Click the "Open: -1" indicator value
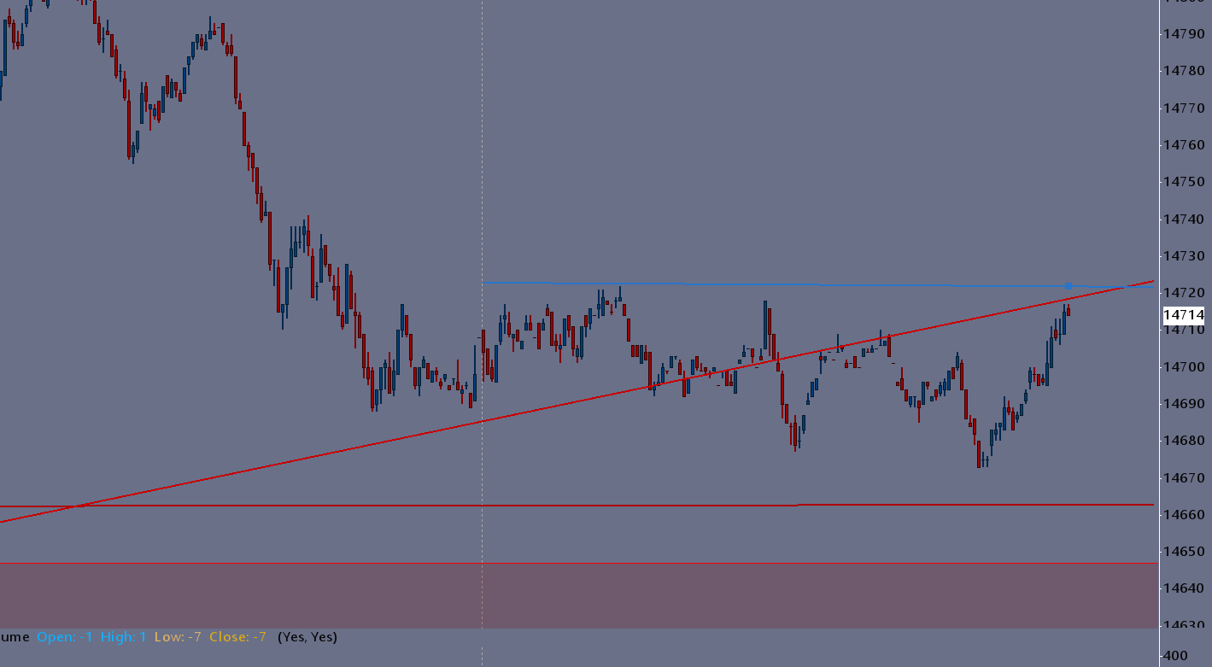This screenshot has height=667, width=1212. (x=64, y=637)
